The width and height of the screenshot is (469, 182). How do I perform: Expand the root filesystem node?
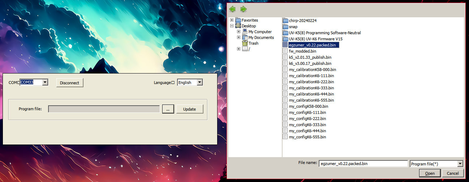coord(238,49)
